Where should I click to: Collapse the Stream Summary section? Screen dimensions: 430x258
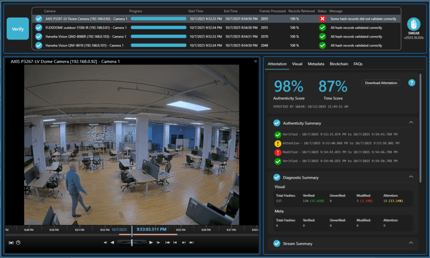(411, 243)
